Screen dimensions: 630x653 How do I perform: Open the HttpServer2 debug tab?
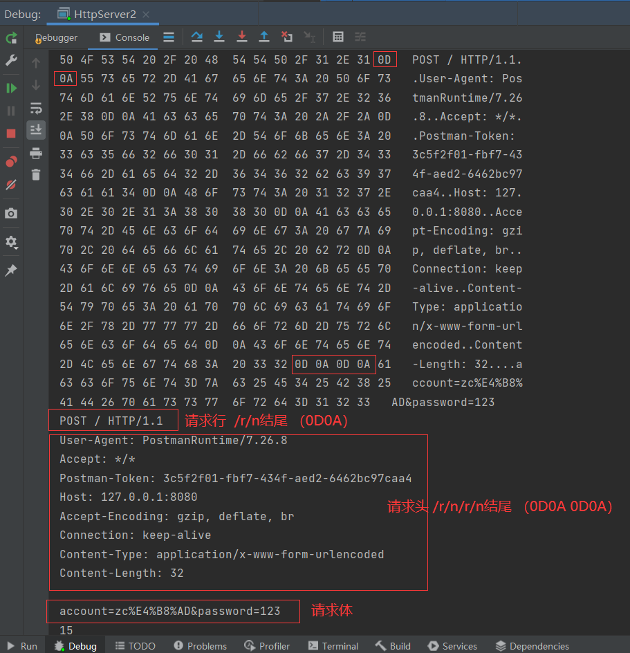pyautogui.click(x=102, y=15)
